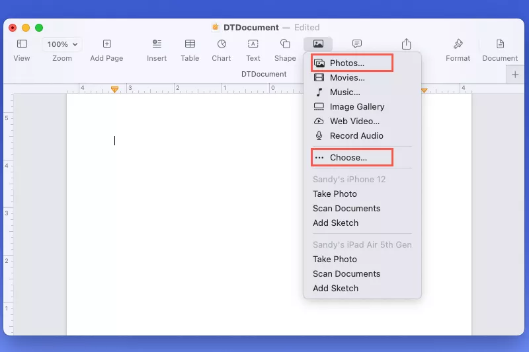Click the document icon in title bar
529x352 pixels.
coord(216,27)
